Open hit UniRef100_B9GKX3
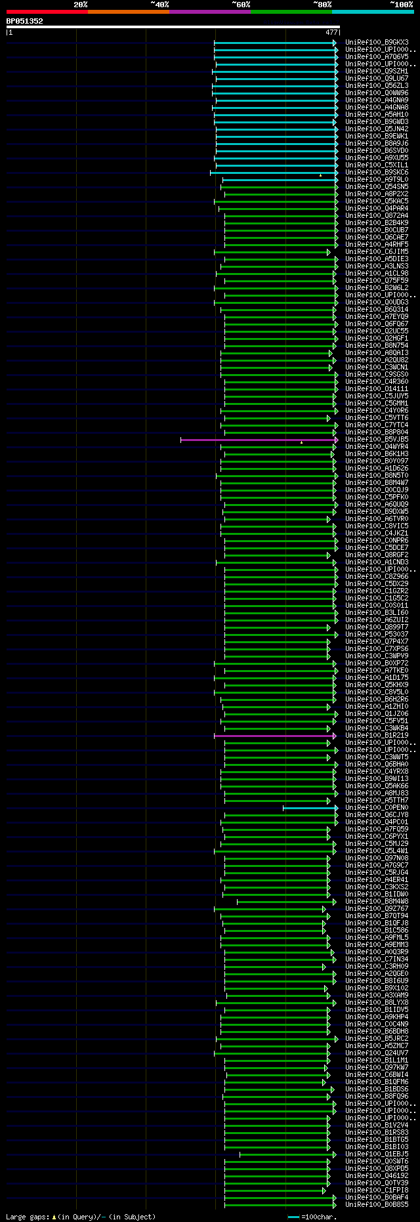Image resolution: width=420 pixels, height=1222 pixels. click(377, 43)
